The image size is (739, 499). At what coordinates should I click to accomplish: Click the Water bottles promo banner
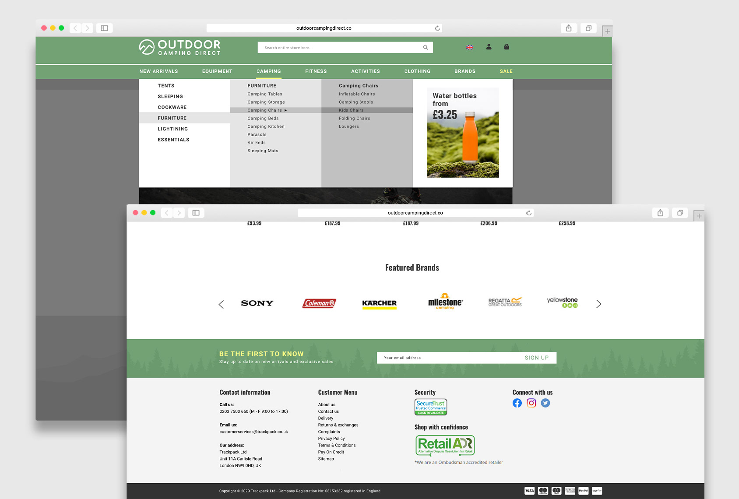tap(463, 133)
